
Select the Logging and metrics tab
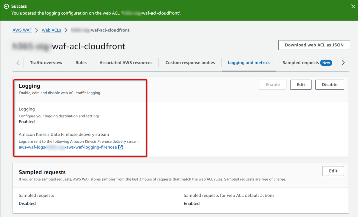[249, 63]
